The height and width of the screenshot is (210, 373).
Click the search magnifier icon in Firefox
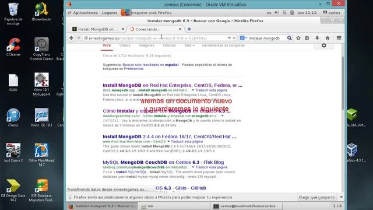click(x=289, y=38)
